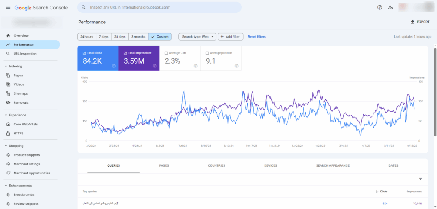Collapse the Indexing sidebar section
437x209 pixels.
point(6,66)
